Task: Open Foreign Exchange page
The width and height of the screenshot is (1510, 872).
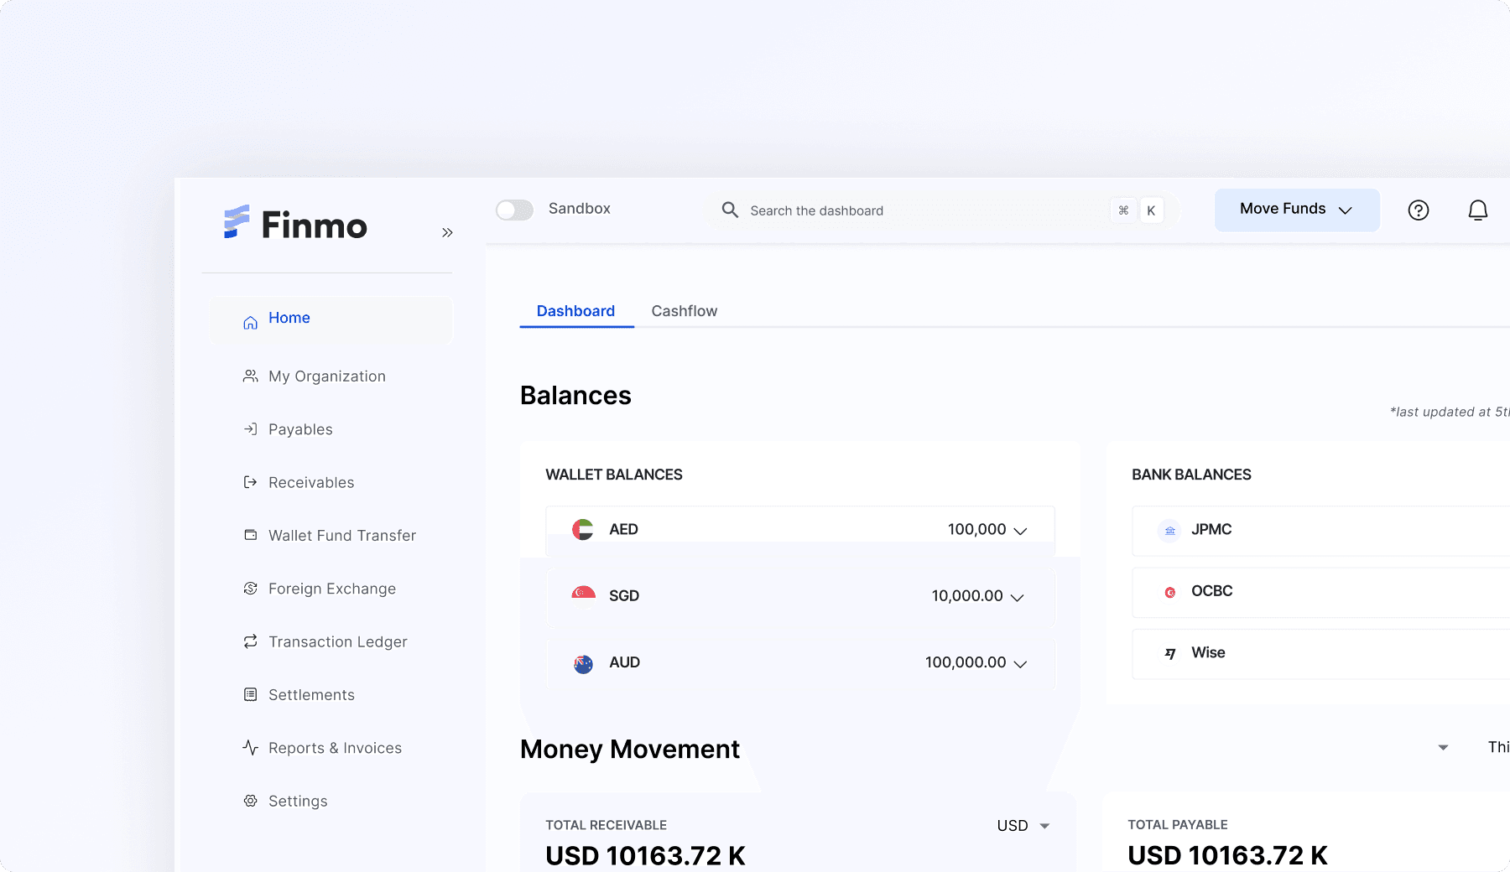Action: click(332, 589)
